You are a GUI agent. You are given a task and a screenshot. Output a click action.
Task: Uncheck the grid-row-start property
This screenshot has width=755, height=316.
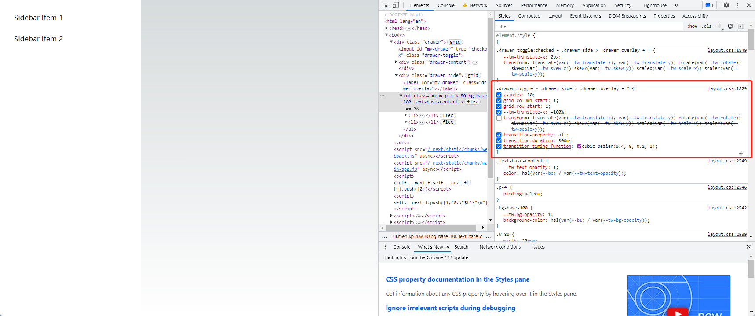pos(499,107)
